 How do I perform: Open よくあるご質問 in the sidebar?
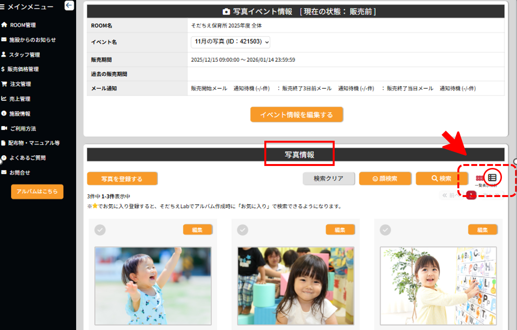[27, 158]
